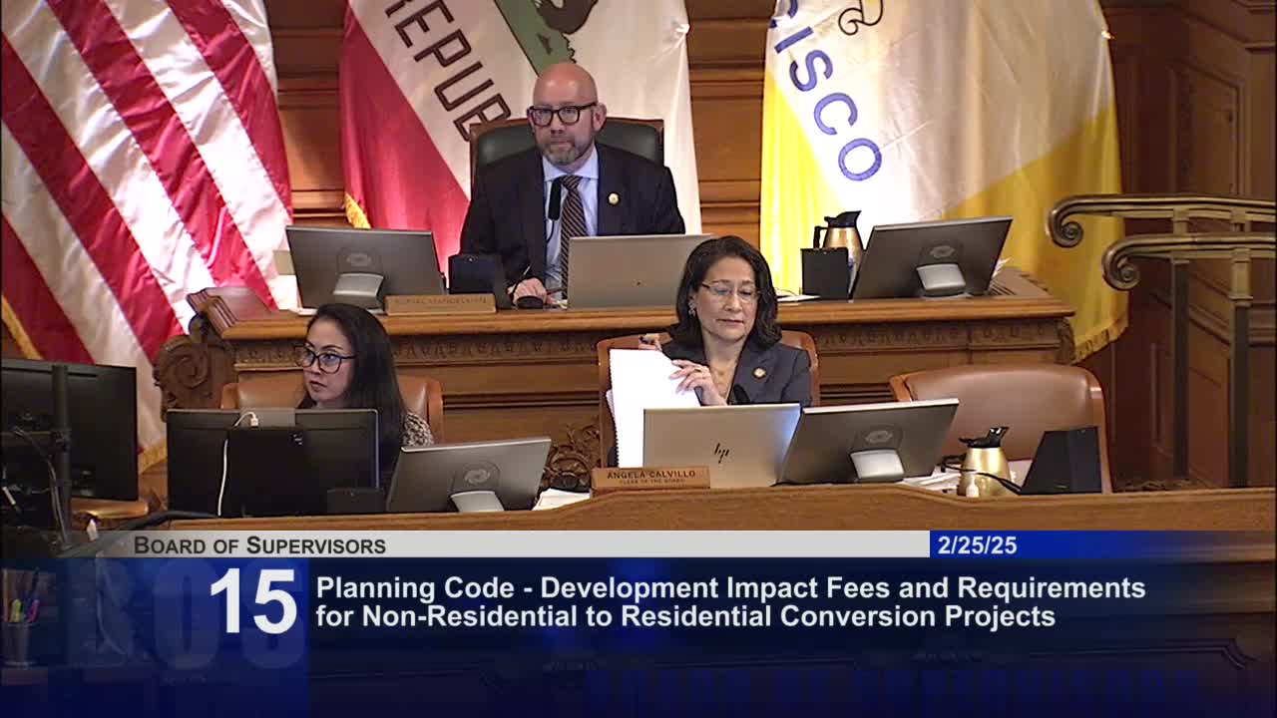Select the Board of Supervisors caption label
Image resolution: width=1277 pixels, height=718 pixels.
pos(259,545)
